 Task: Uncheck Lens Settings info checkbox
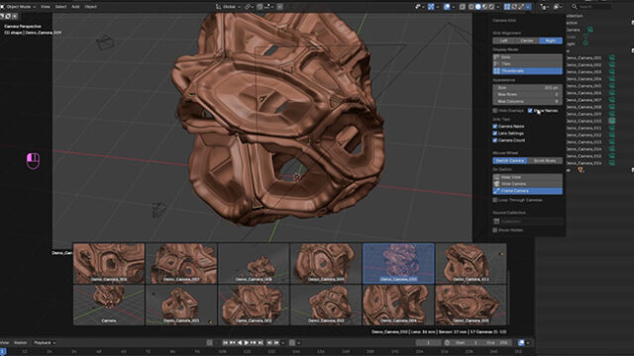tap(495, 133)
